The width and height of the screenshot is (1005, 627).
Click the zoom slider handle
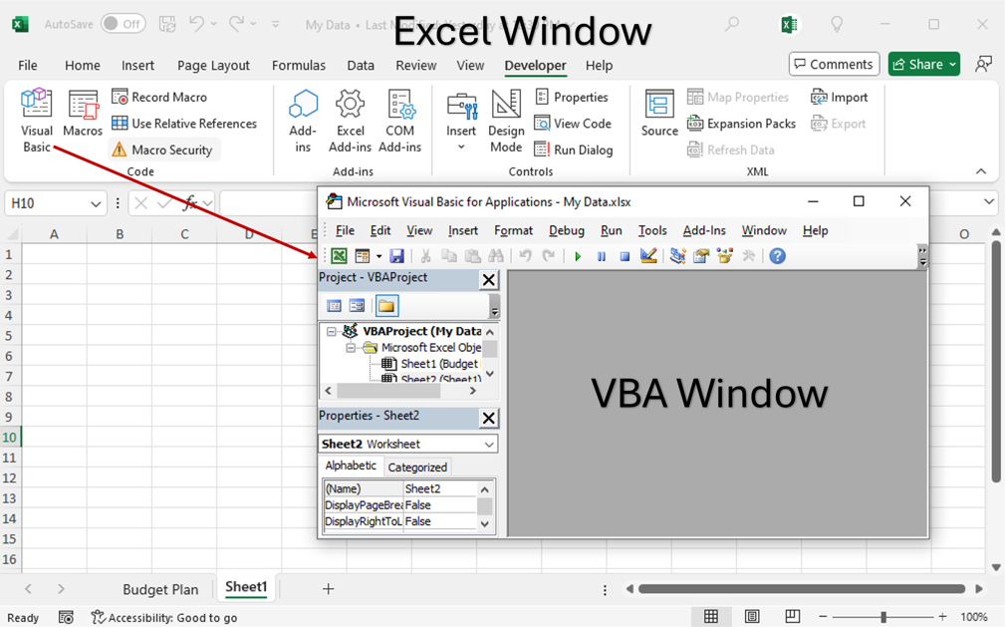(883, 617)
